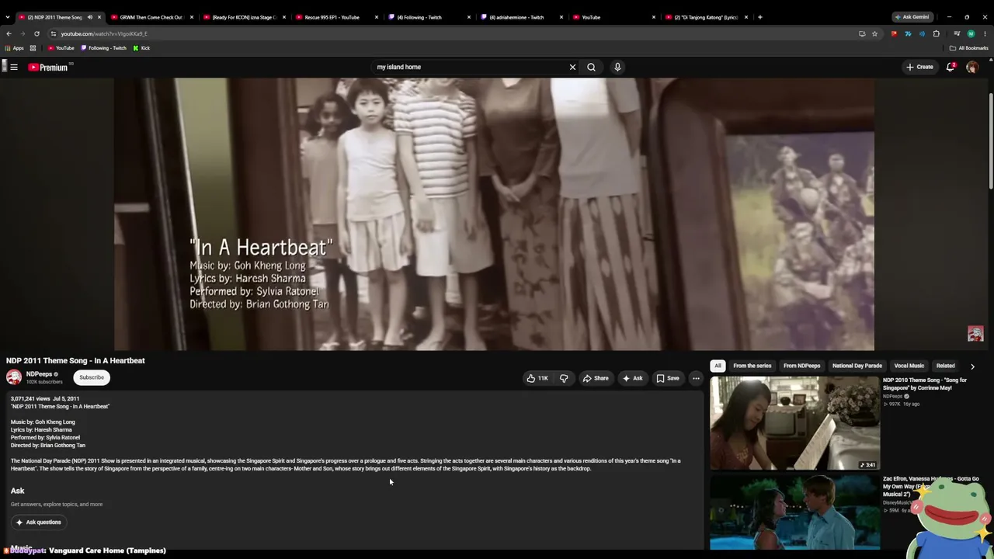Image resolution: width=994 pixels, height=559 pixels.
Task: Expand more filter chips with right arrow
Action: (x=972, y=366)
